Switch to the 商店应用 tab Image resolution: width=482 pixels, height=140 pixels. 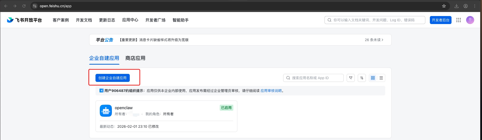pyautogui.click(x=135, y=58)
